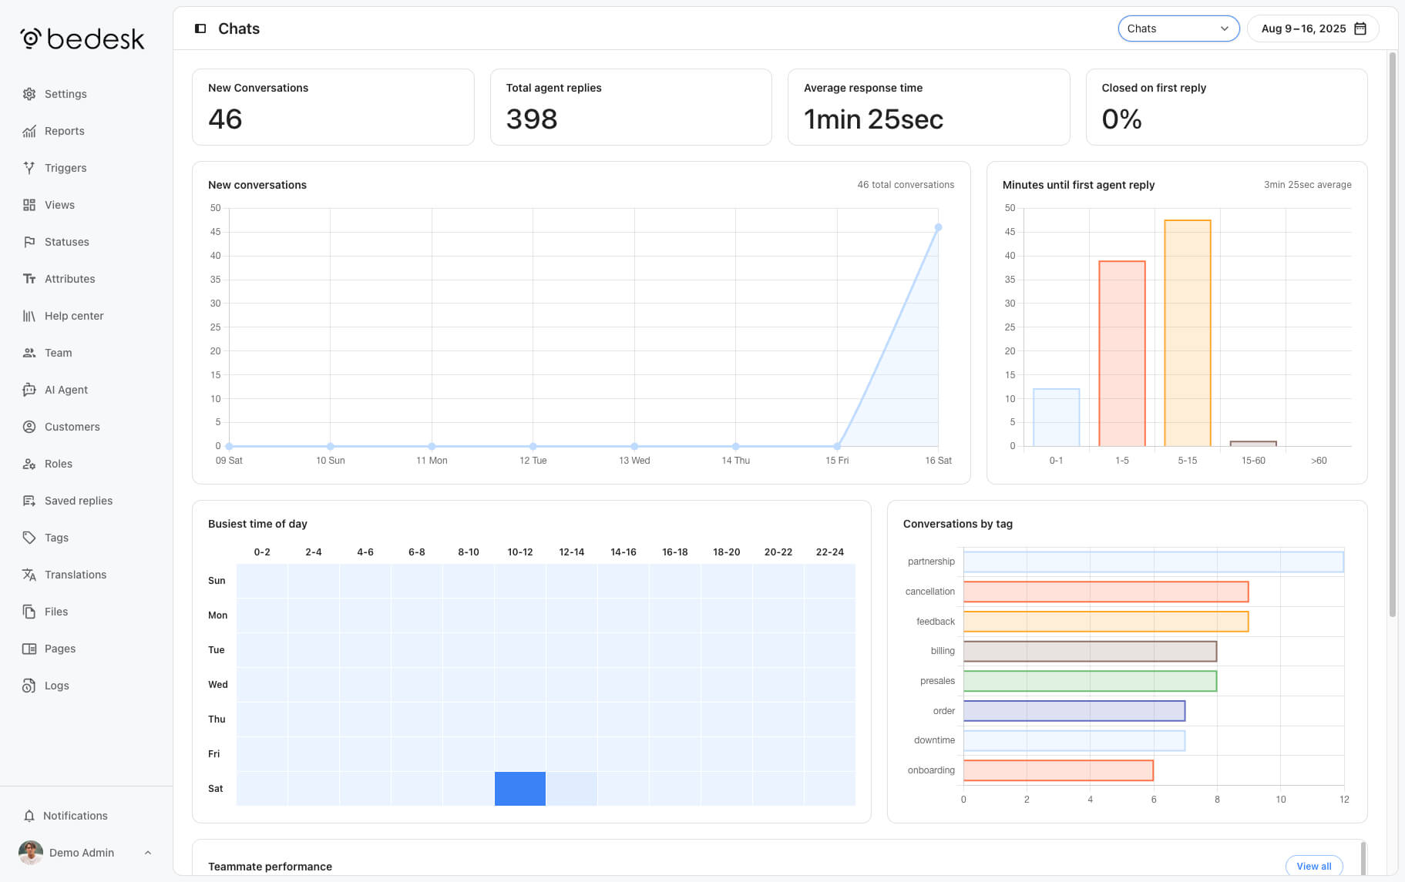Click the Files copy icon
Image resolution: width=1405 pixels, height=882 pixels.
[x=29, y=612]
